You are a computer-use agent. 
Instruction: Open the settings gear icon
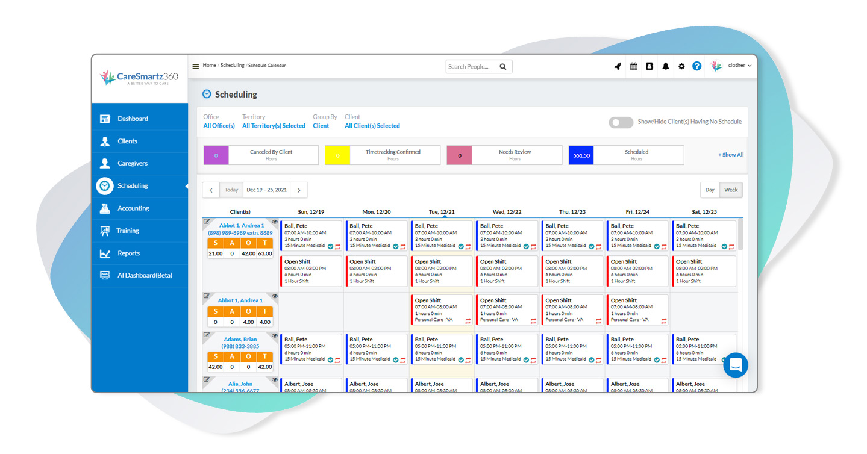681,67
